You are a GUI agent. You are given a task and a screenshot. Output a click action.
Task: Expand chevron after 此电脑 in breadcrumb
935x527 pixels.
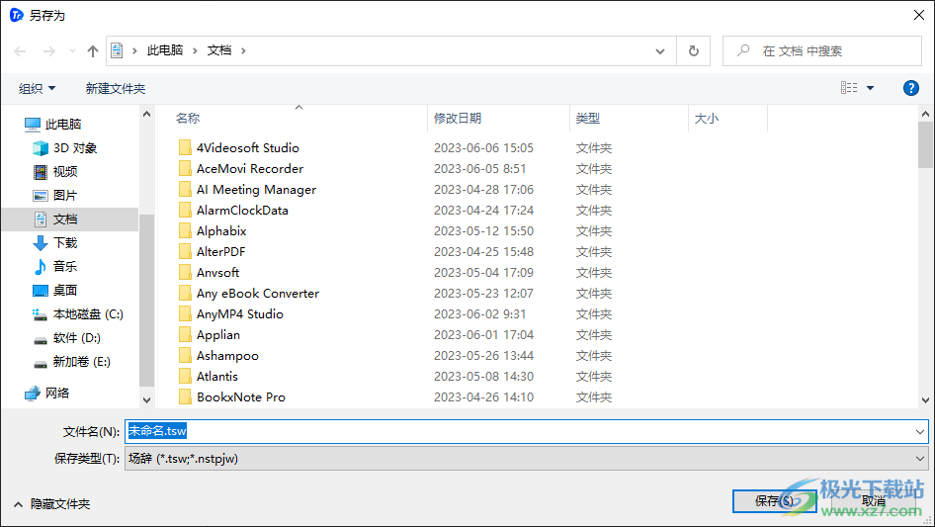click(x=195, y=50)
